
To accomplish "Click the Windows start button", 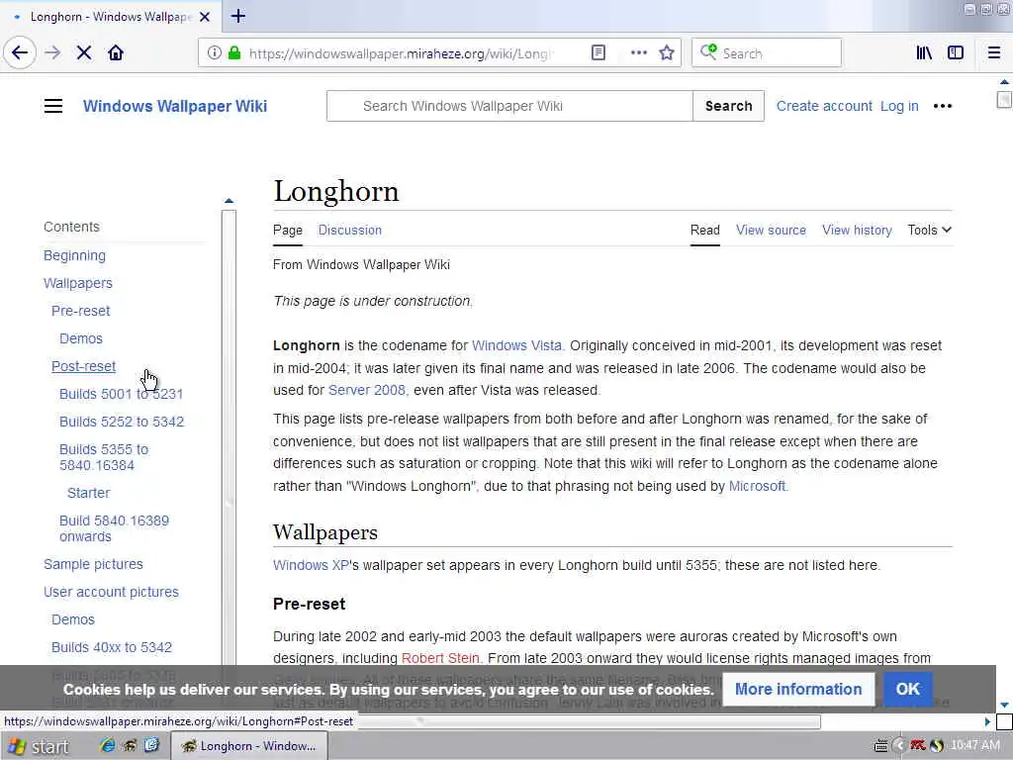I will point(38,746).
